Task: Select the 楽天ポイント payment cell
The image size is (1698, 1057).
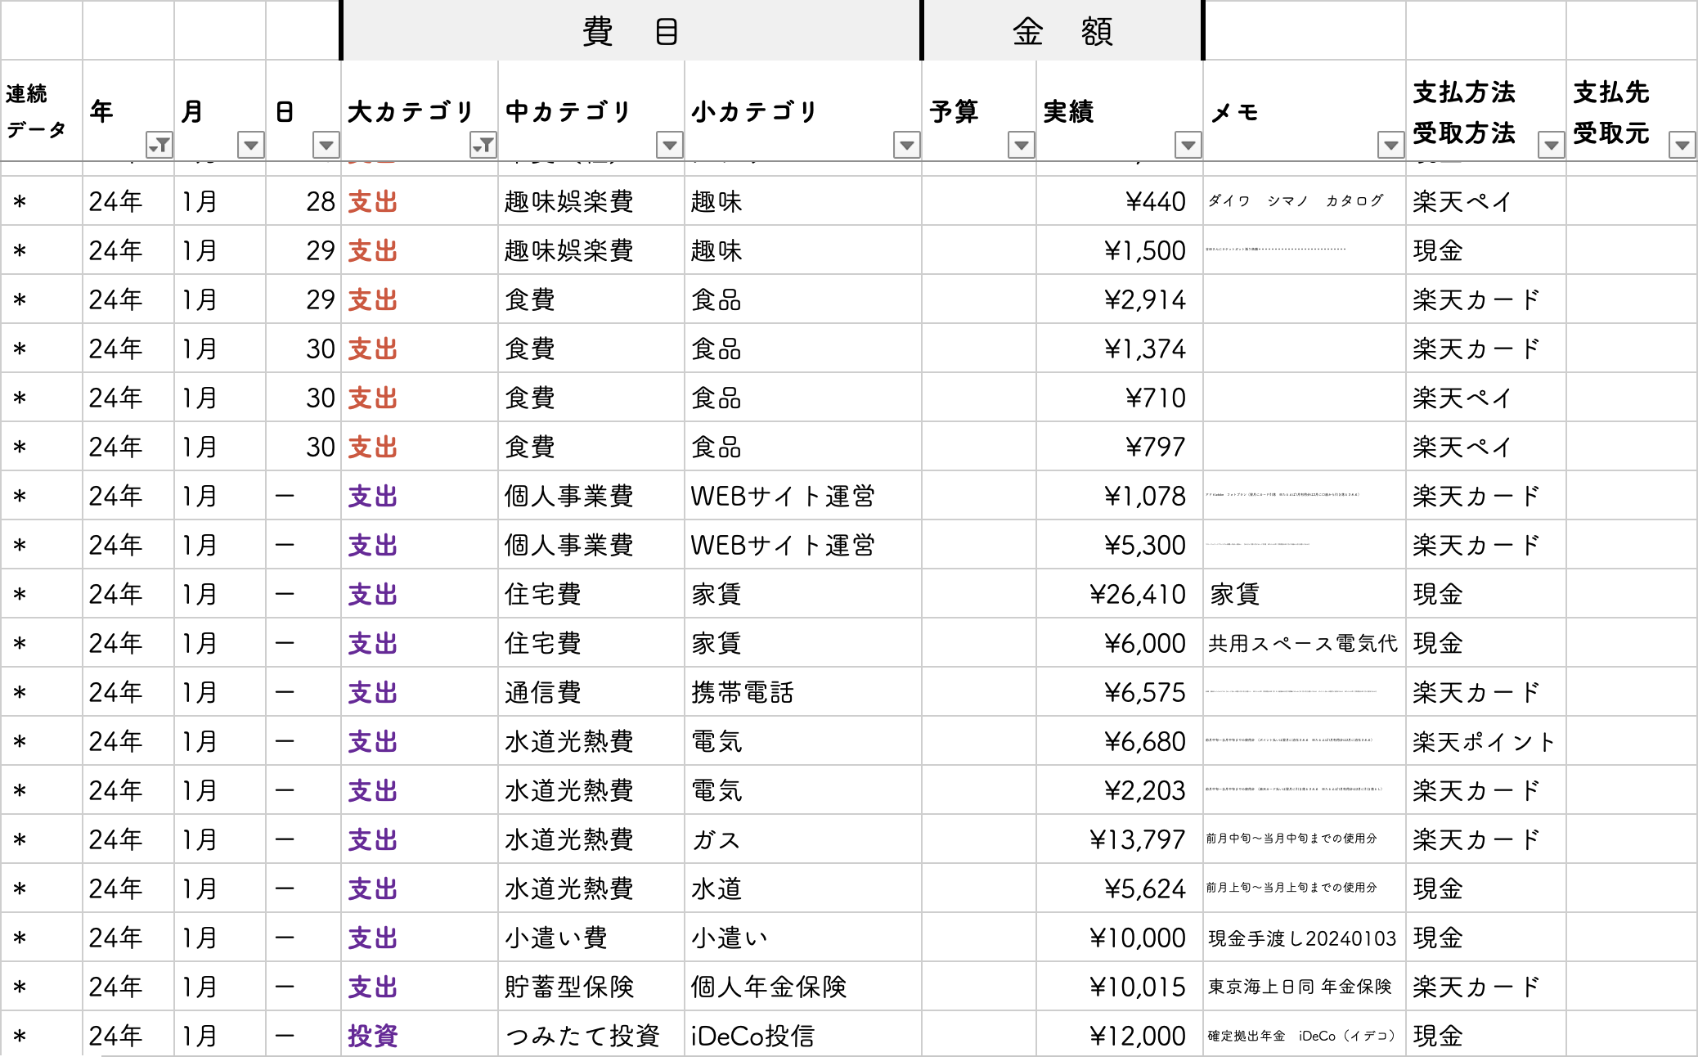Action: coord(1486,741)
